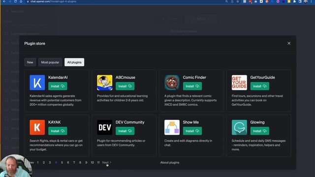Go to plugin page 1
Viewport: 315px width, 177px height.
pos(38,162)
